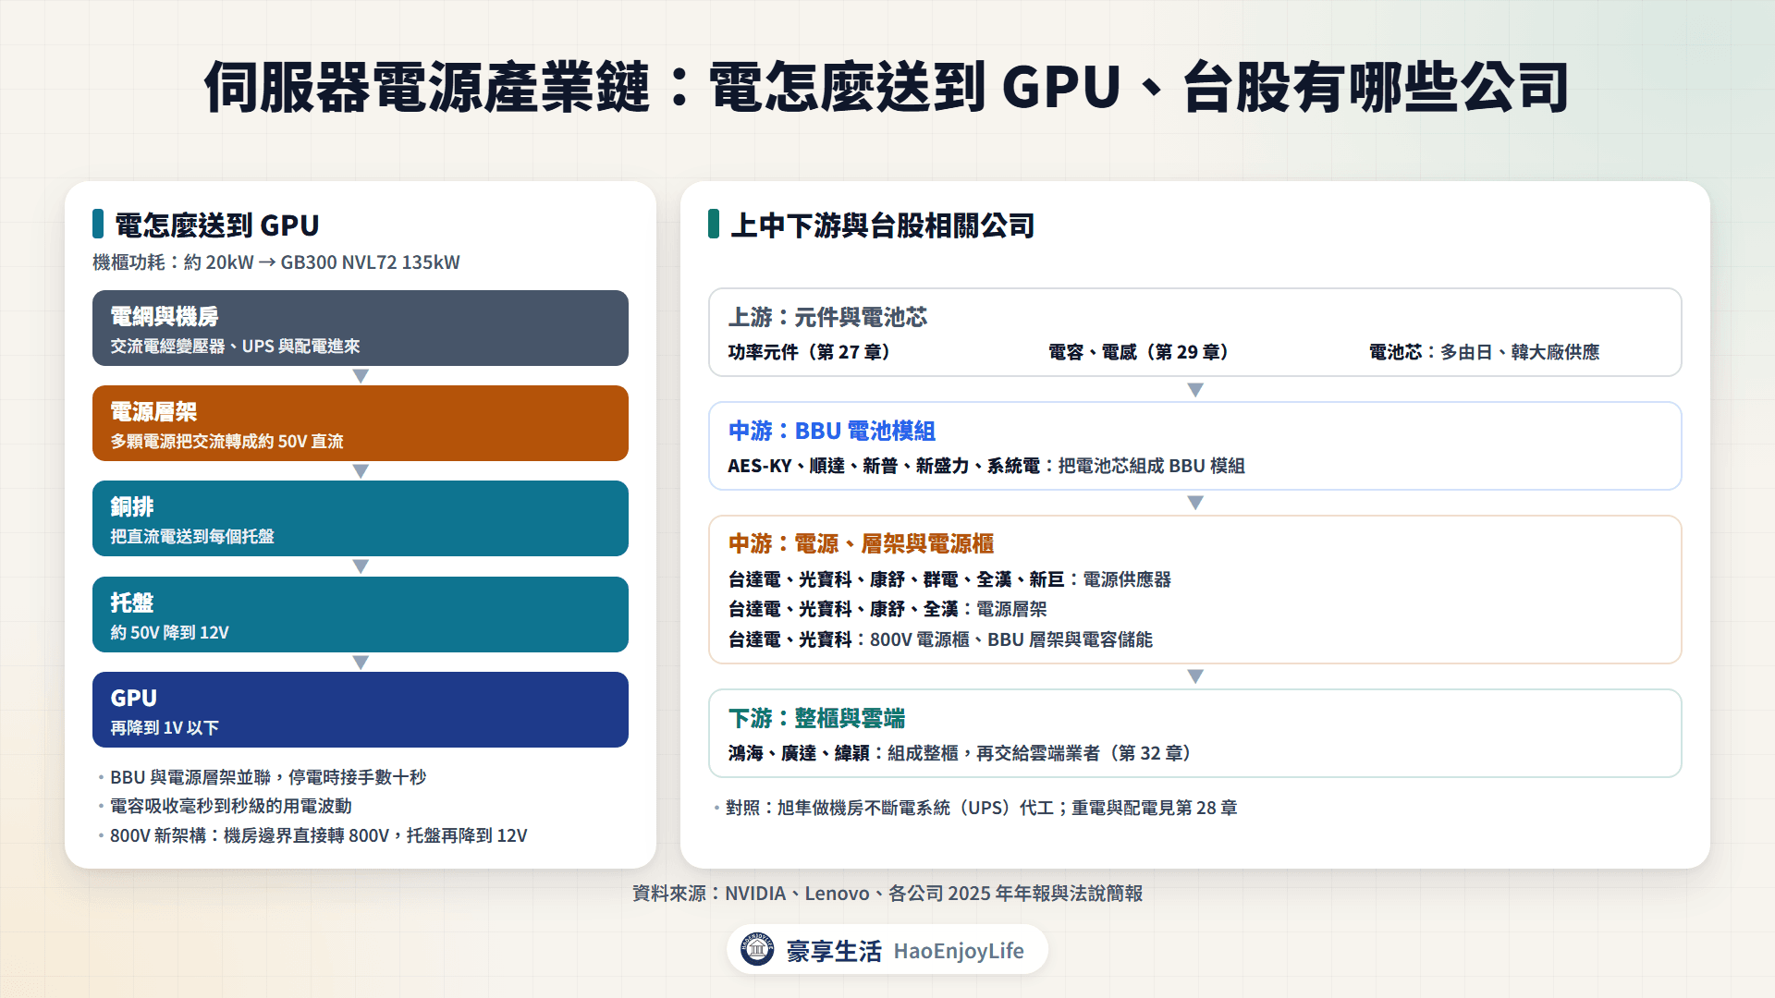This screenshot has height=998, width=1775.
Task: Click the 上游:元件與電池芯 heading
Action: point(827,317)
